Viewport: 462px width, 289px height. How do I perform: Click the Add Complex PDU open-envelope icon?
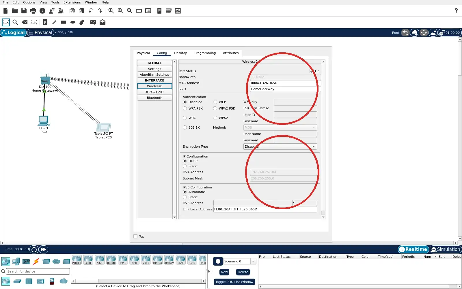[103, 22]
